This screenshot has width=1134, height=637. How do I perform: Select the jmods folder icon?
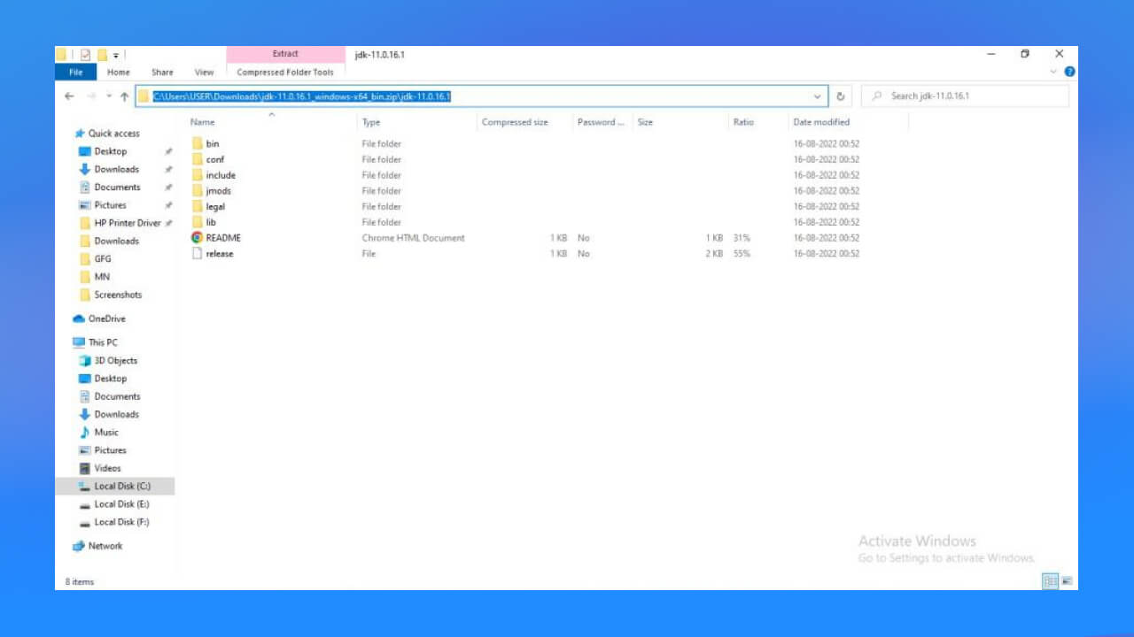coord(198,191)
